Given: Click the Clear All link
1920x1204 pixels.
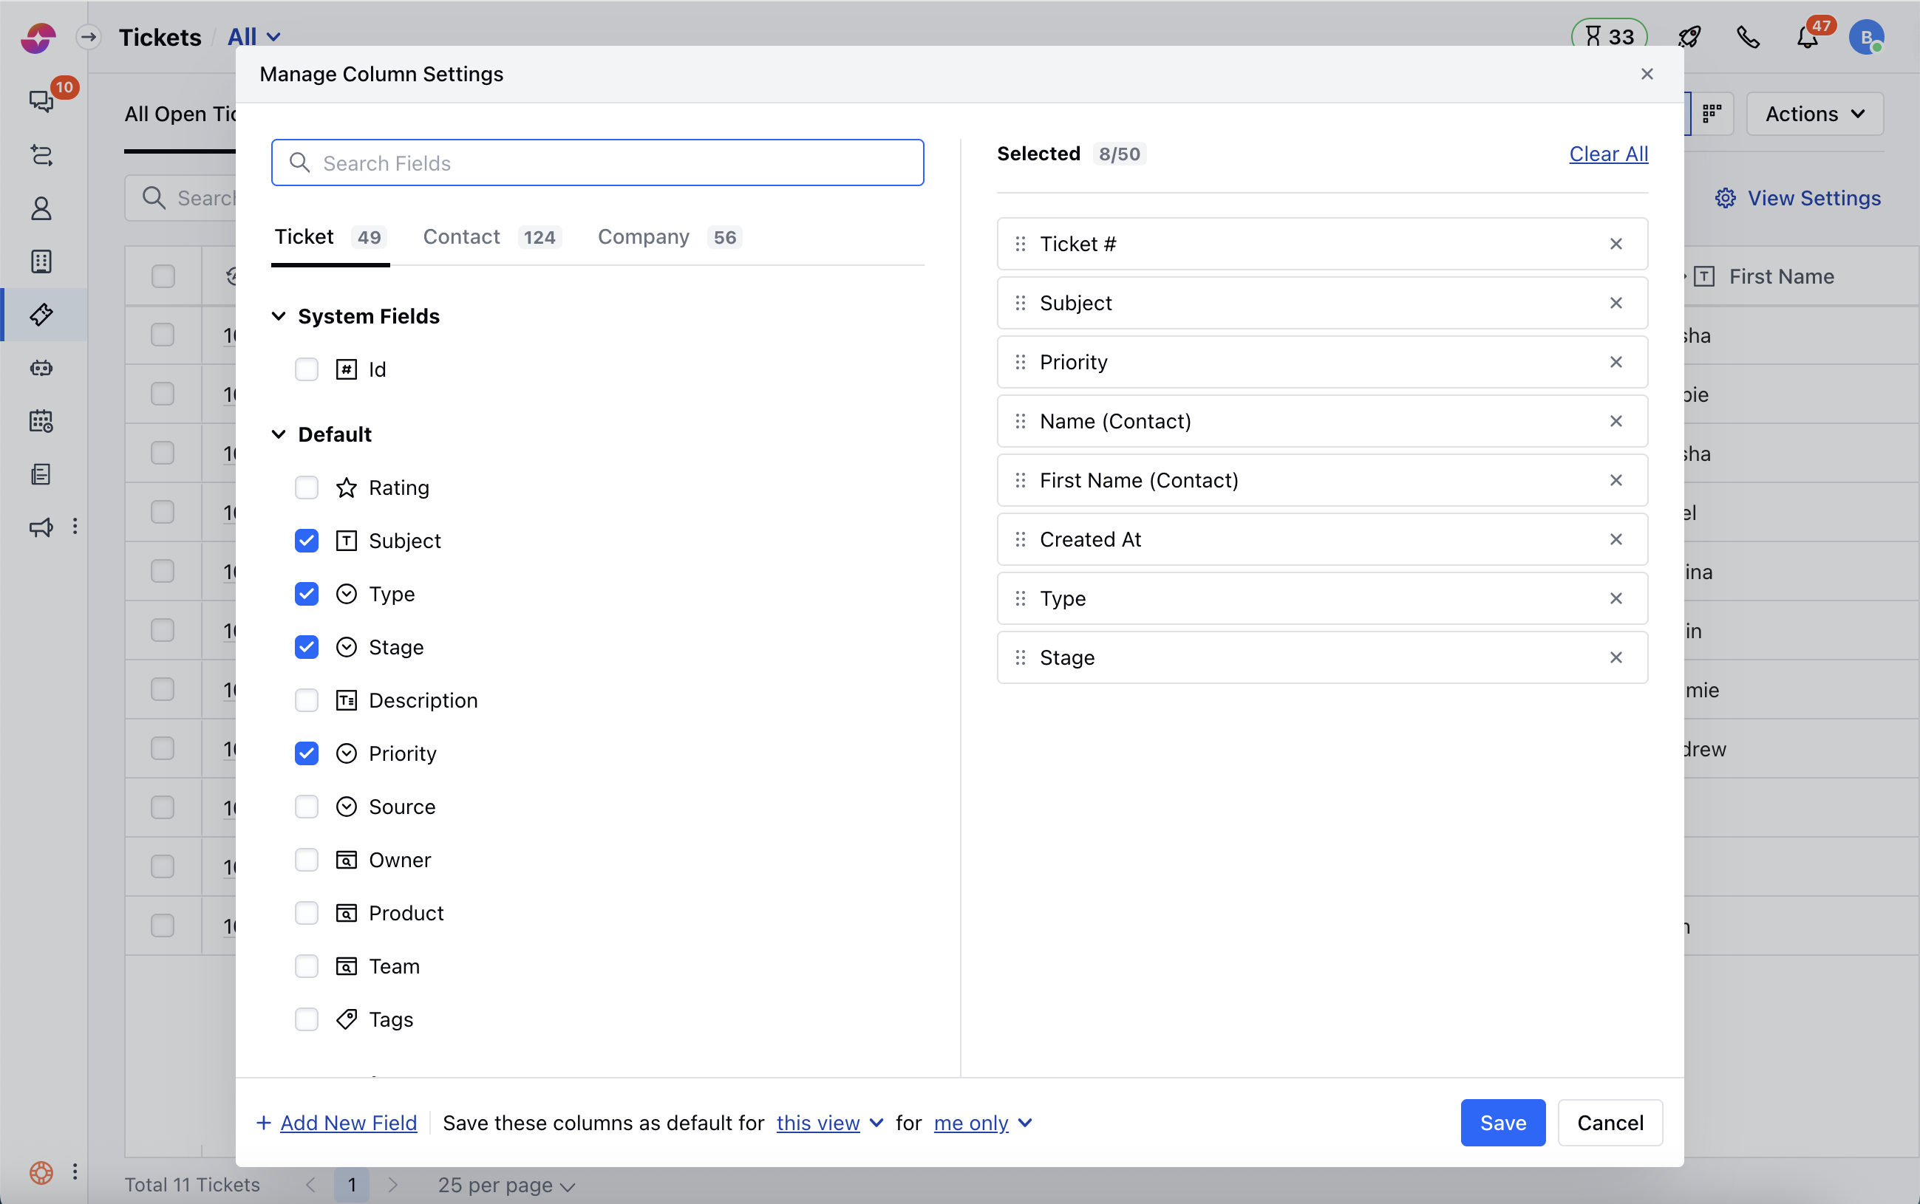Looking at the screenshot, I should (x=1607, y=154).
